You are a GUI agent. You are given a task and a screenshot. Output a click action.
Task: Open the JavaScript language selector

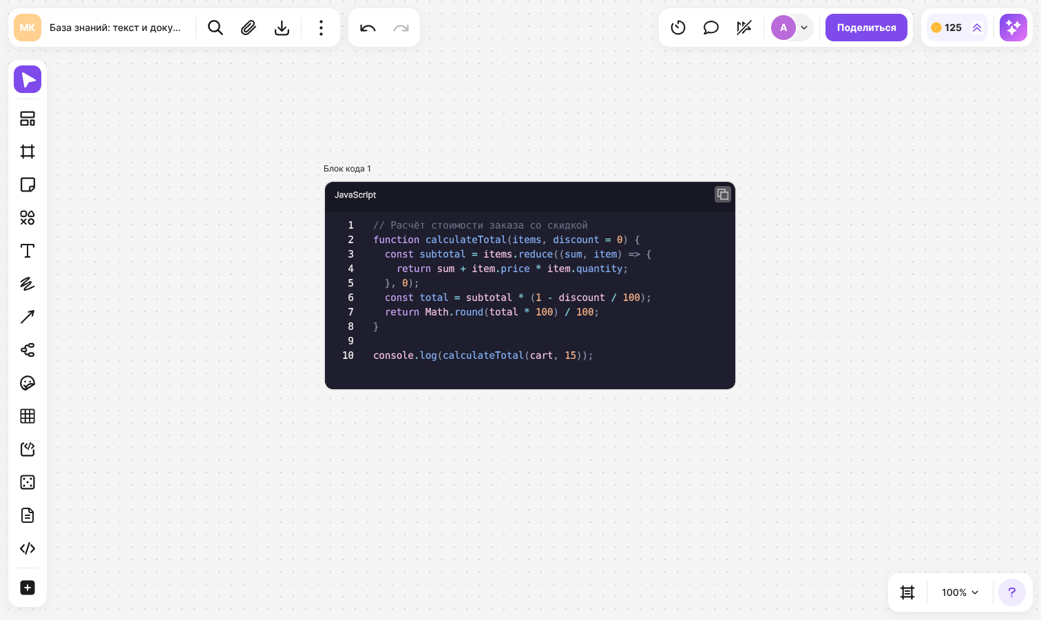(x=355, y=195)
